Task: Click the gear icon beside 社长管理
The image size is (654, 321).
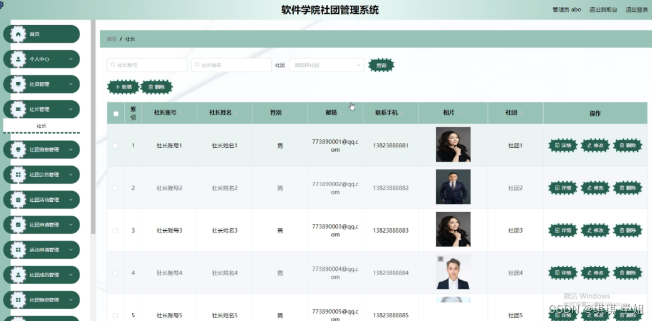Action: pos(18,109)
